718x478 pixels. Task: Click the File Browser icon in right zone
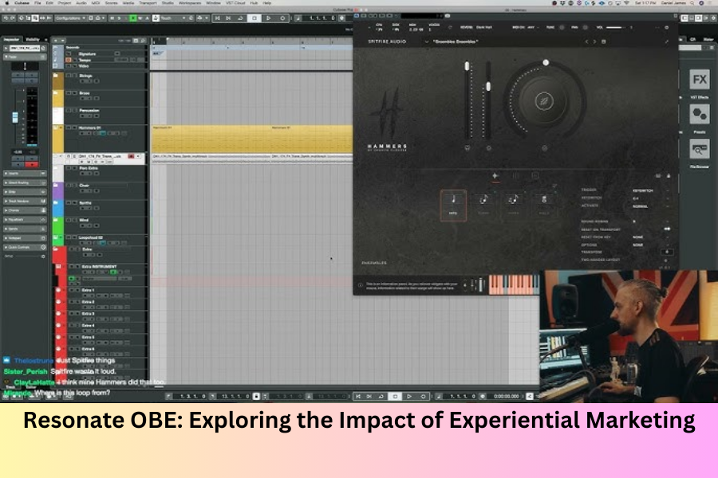699,149
